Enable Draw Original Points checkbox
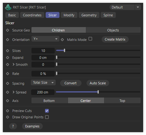 [x=47, y=117]
